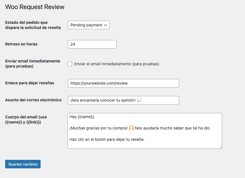
Task: Click the raised hands emoji in email body
Action: (131, 128)
